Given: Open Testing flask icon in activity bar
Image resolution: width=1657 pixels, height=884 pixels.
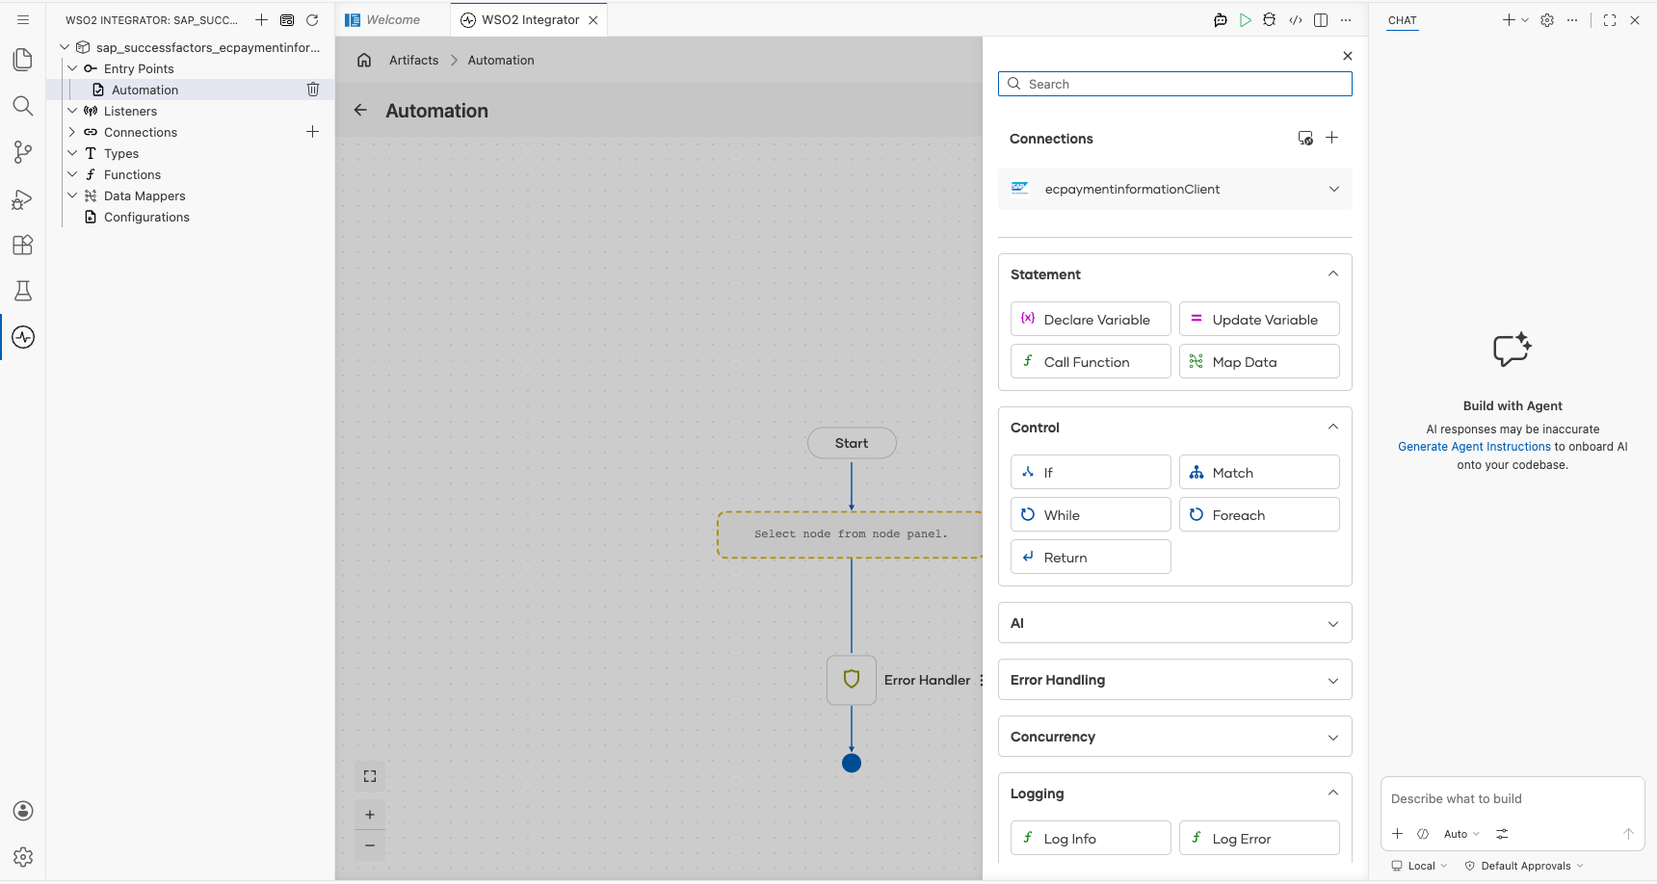Looking at the screenshot, I should coord(23,291).
